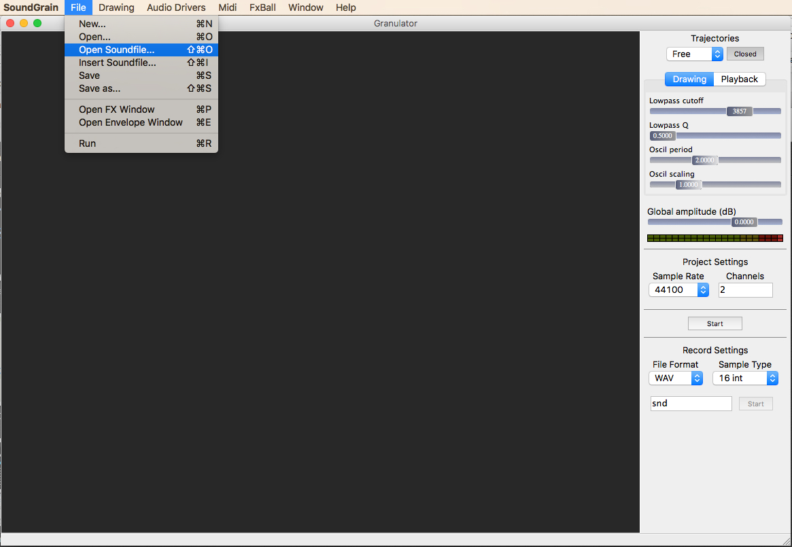The width and height of the screenshot is (792, 547).
Task: Select the Drawing tab in the side panel
Action: (689, 79)
